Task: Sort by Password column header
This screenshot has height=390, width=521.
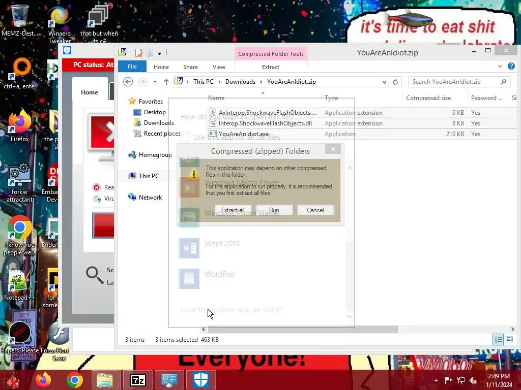Action: click(486, 98)
